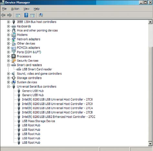Select USB Mass Storage Device entry

click(x=38, y=121)
